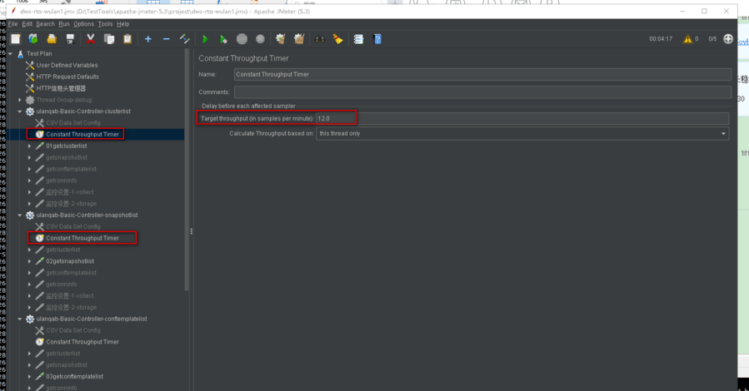Open Search with the binoculars icon
Screen dimensions: 749x391
point(320,39)
